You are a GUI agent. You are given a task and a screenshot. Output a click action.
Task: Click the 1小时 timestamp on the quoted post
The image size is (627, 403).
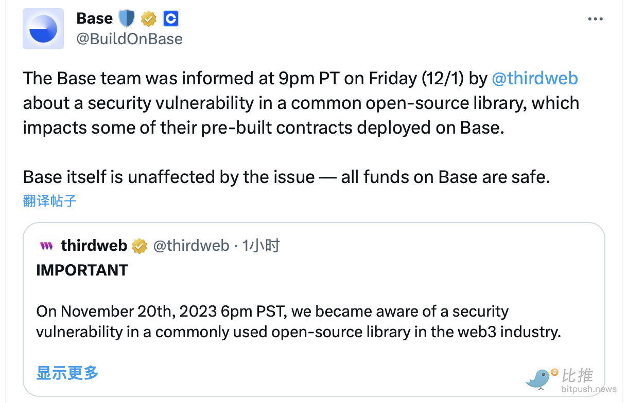point(261,246)
